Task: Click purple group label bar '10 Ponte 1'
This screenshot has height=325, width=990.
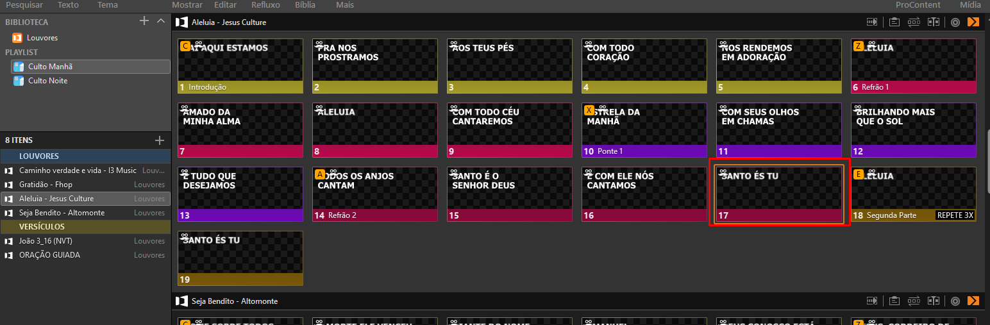Action: (x=644, y=151)
